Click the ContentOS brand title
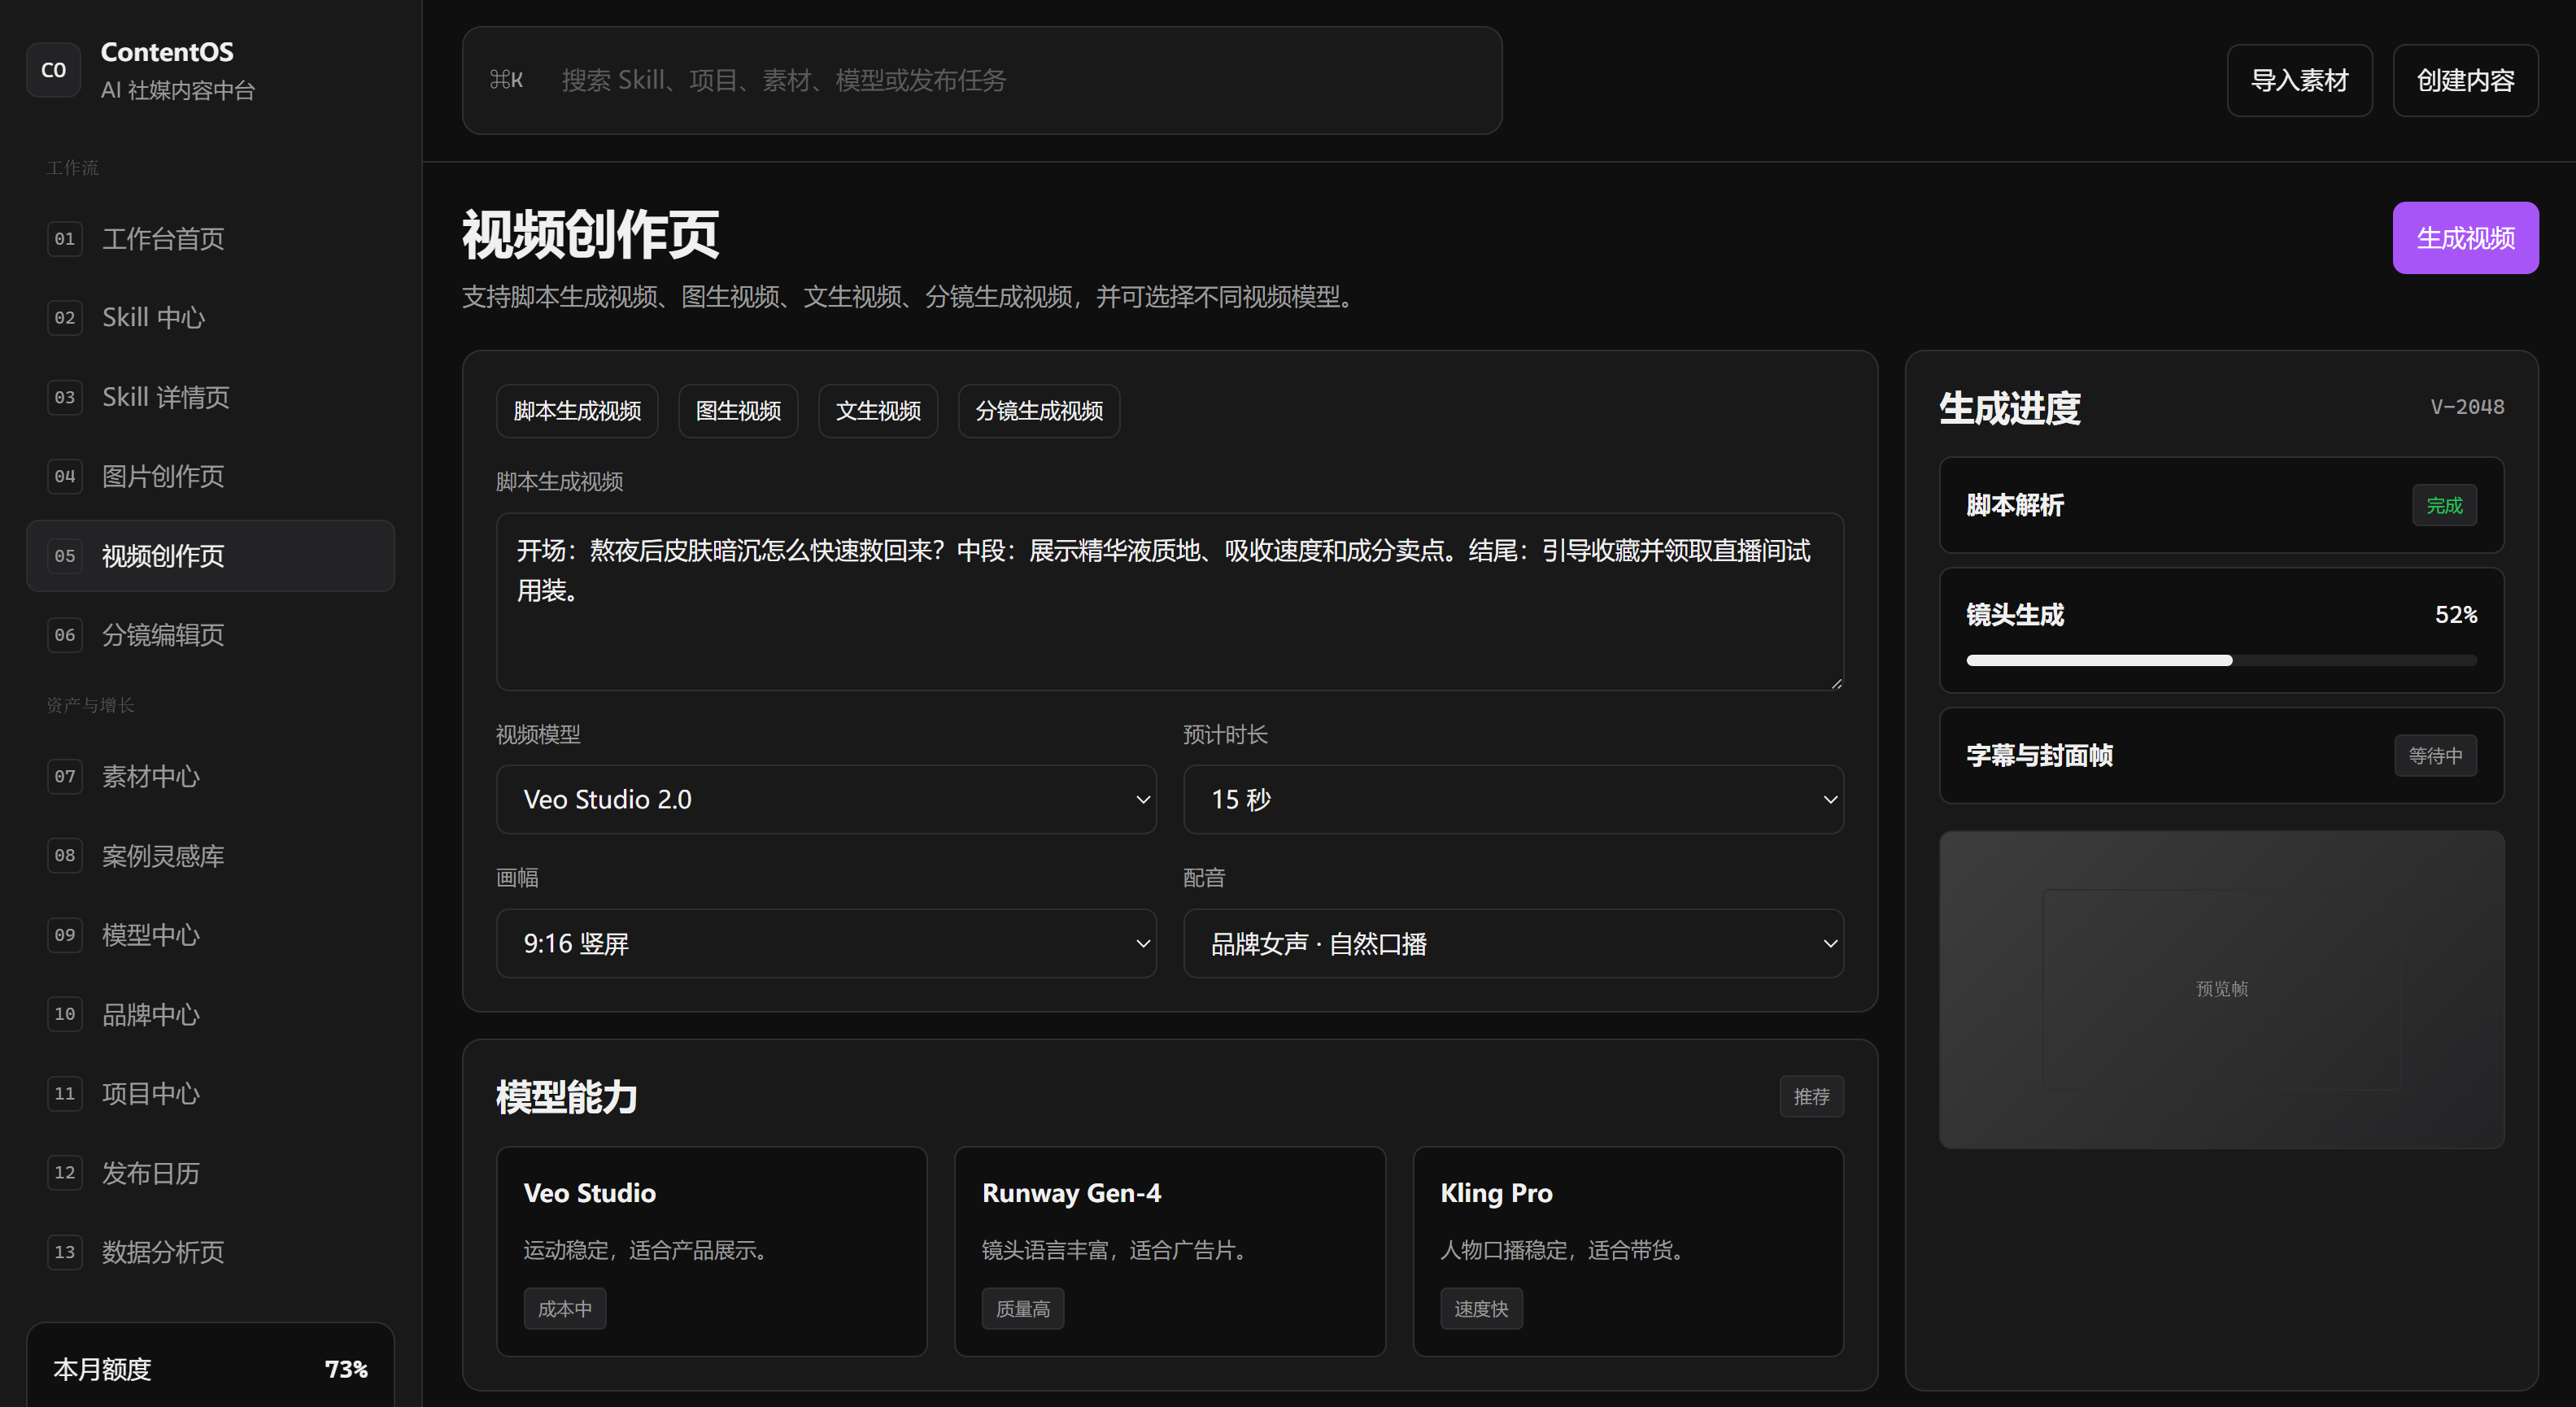This screenshot has height=1407, width=2576. pyautogui.click(x=167, y=52)
